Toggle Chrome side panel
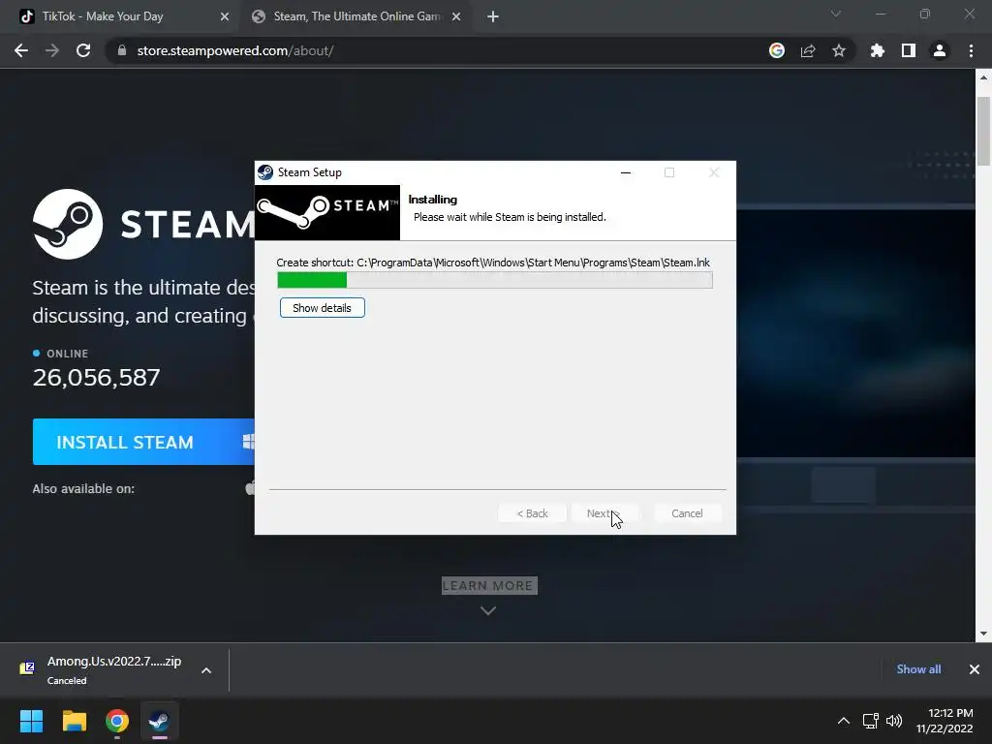992x744 pixels. coord(909,50)
